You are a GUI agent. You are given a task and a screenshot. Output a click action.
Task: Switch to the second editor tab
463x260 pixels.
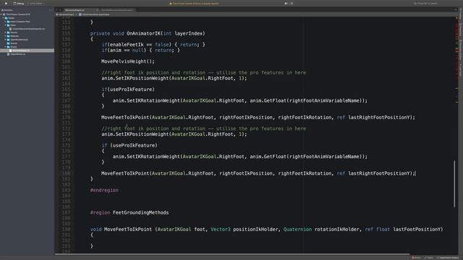click(117, 10)
